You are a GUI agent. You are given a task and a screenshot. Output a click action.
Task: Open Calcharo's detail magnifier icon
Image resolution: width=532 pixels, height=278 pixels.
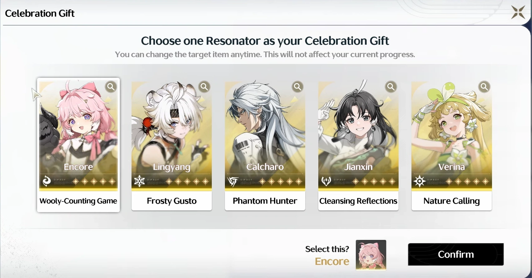coord(298,87)
